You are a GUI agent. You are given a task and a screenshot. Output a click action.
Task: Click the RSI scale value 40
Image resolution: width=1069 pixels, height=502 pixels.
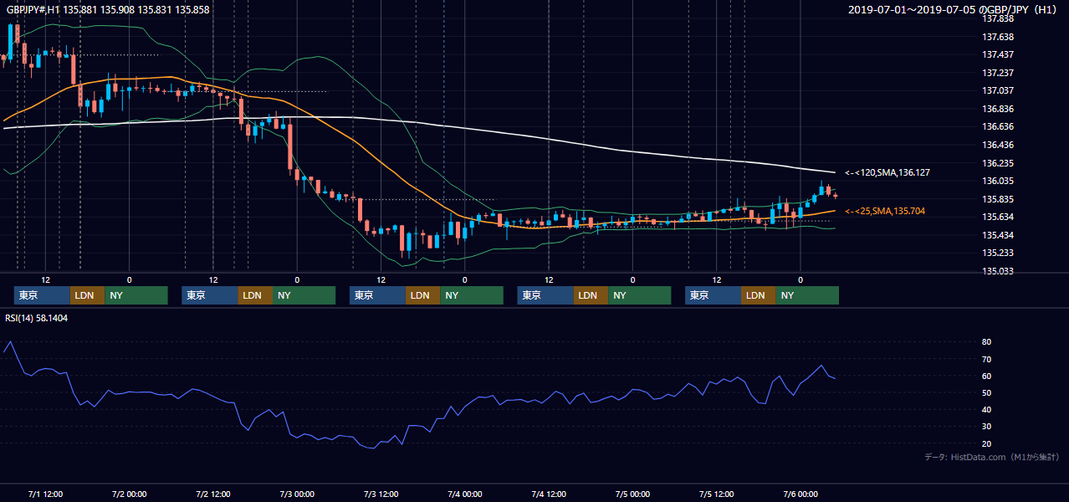tap(986, 409)
